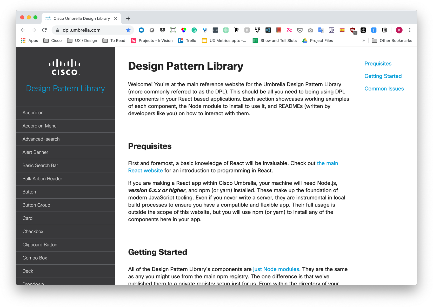Select Alert Banner in the sidebar

coord(65,152)
